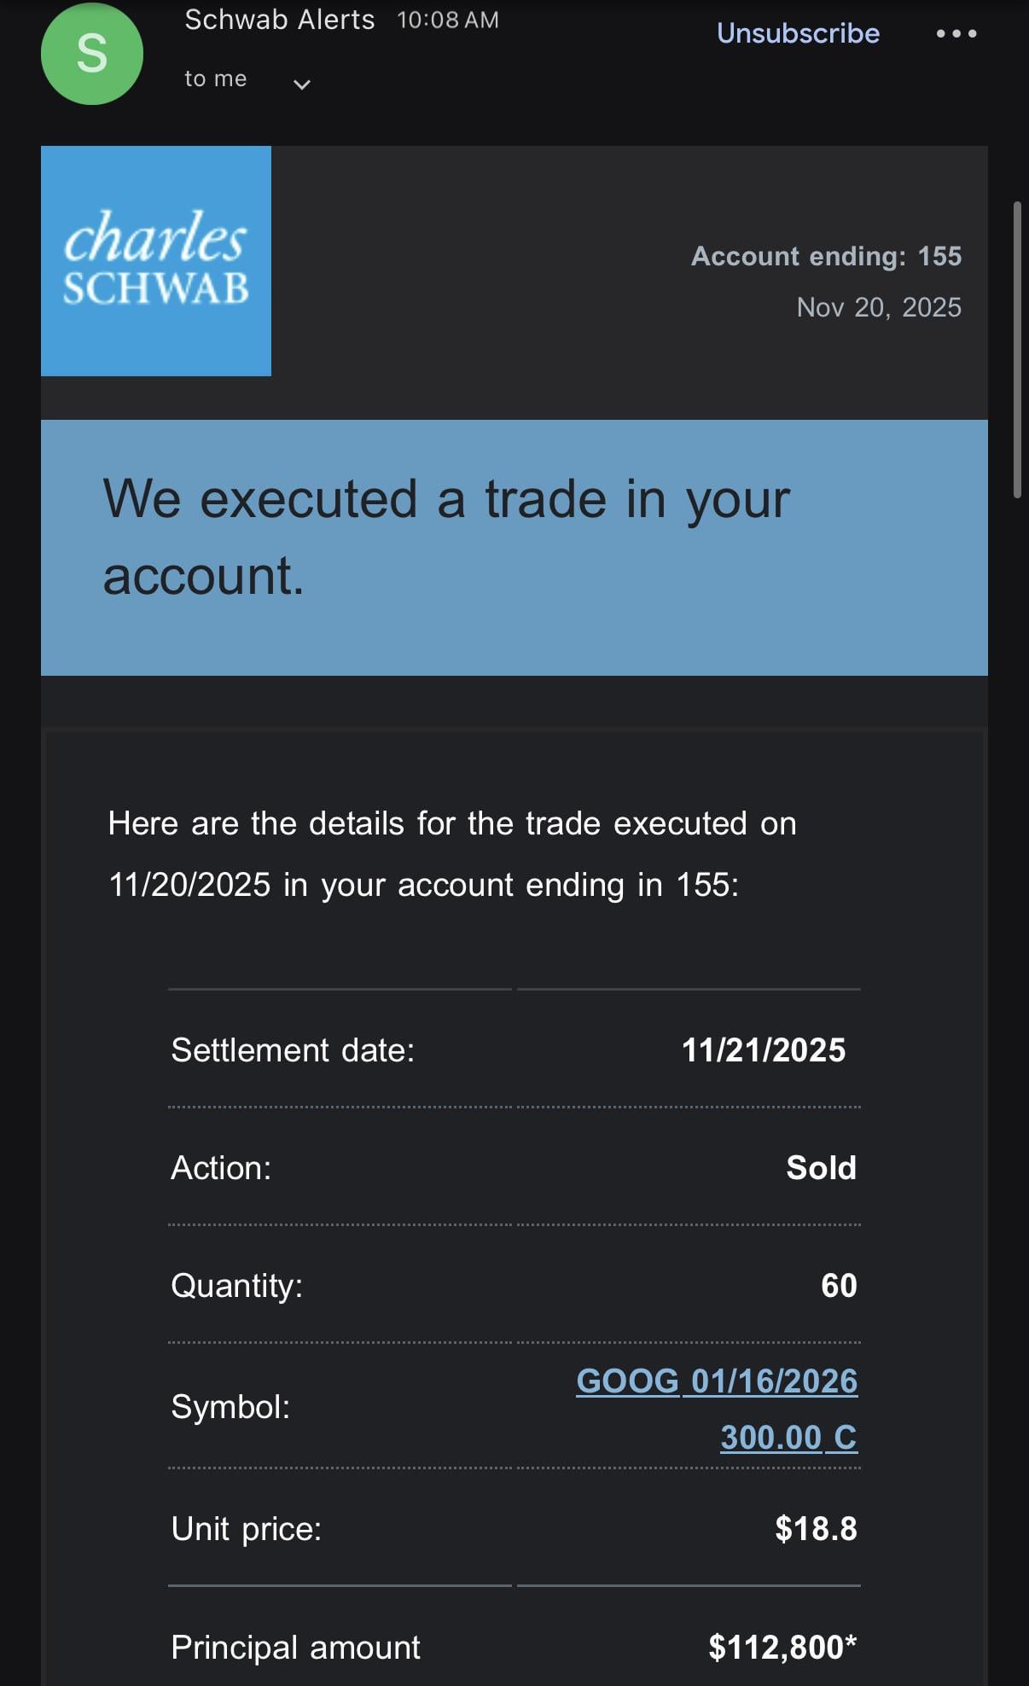Click the Nov 20, 2025 date text
The width and height of the screenshot is (1029, 1686).
click(x=878, y=307)
